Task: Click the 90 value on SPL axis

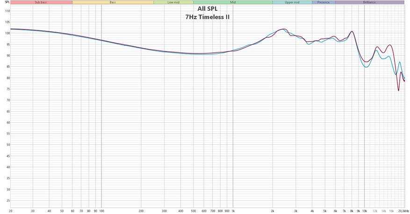Action: click(x=8, y=56)
